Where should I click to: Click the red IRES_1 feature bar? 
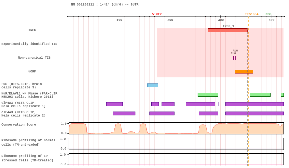click(x=228, y=30)
